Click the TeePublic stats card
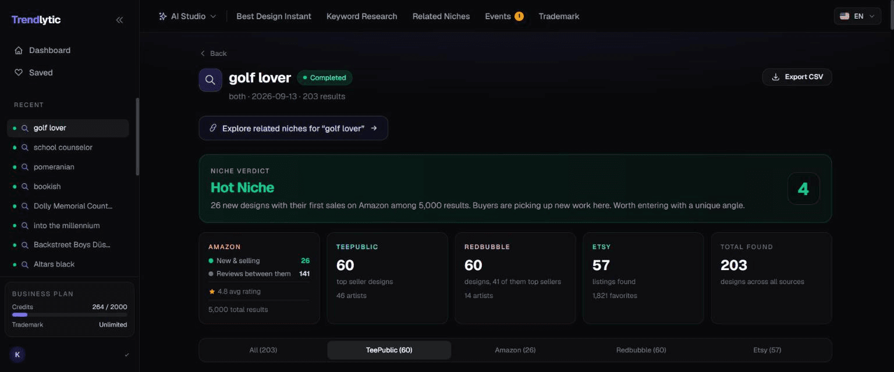This screenshot has width=894, height=372. 387,278
